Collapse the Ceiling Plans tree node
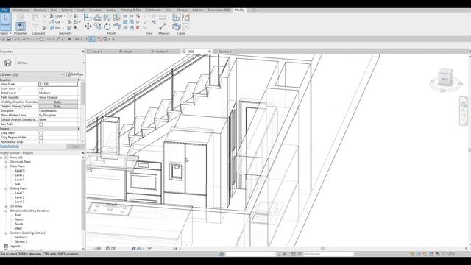Viewport: 471px width, 265px height. click(x=6, y=188)
